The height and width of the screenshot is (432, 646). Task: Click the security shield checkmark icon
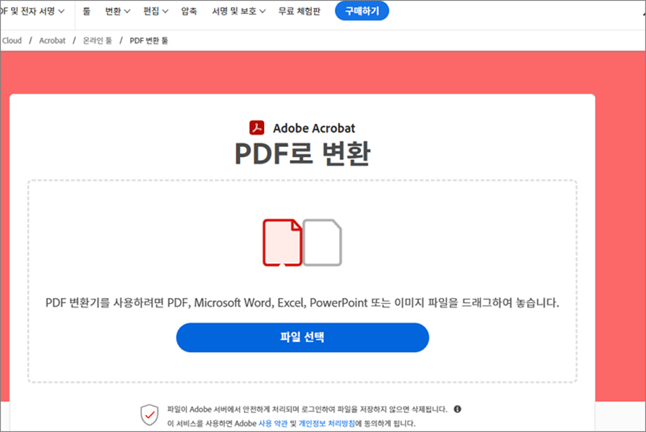pos(150,414)
